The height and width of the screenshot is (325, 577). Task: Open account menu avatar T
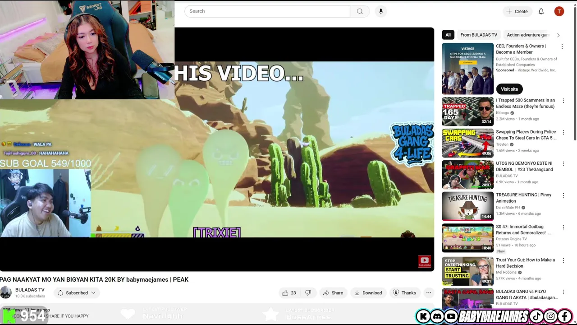tap(559, 11)
